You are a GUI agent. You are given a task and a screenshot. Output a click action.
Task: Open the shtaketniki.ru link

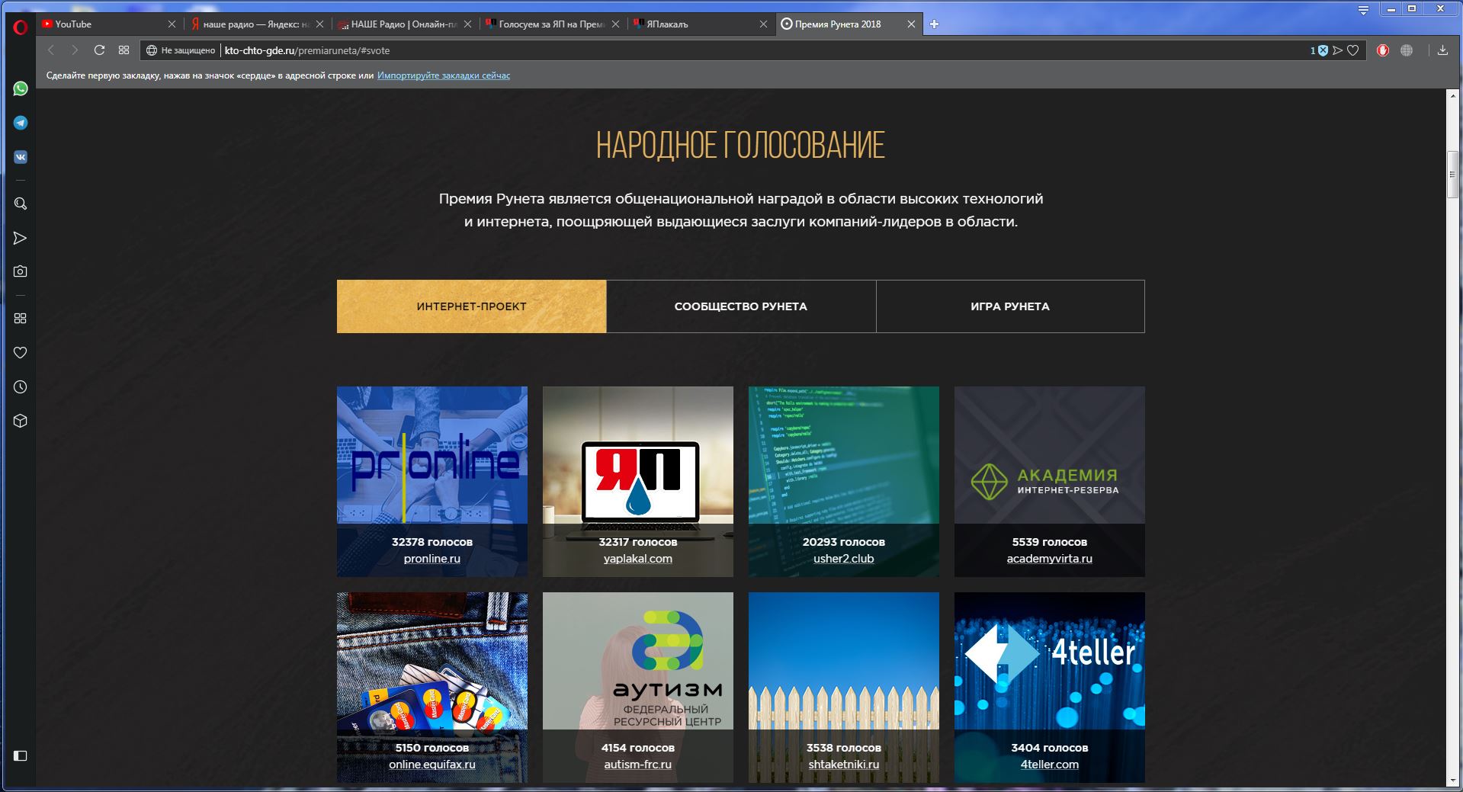pos(844,765)
